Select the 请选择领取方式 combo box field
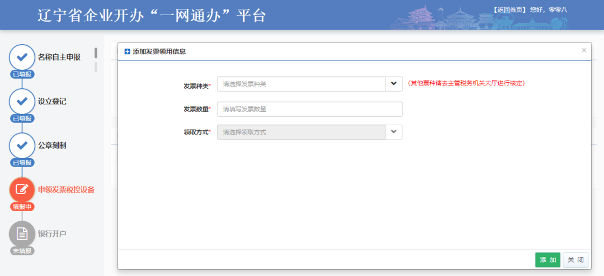The height and width of the screenshot is (276, 604). click(301, 132)
